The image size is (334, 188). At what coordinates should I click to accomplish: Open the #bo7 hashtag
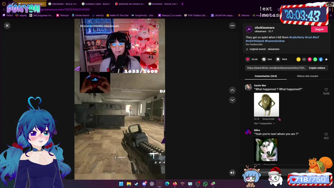pos(316,37)
